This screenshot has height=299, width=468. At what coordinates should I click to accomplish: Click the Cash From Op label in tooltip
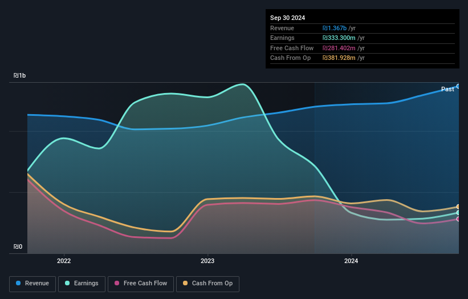290,58
